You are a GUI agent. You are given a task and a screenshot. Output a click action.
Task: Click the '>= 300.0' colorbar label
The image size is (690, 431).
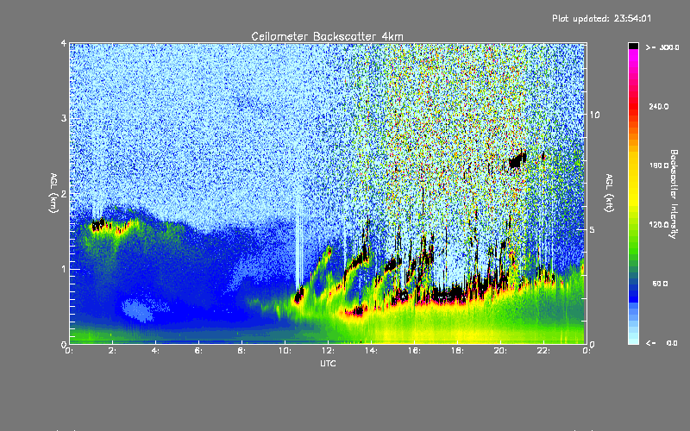click(x=662, y=47)
